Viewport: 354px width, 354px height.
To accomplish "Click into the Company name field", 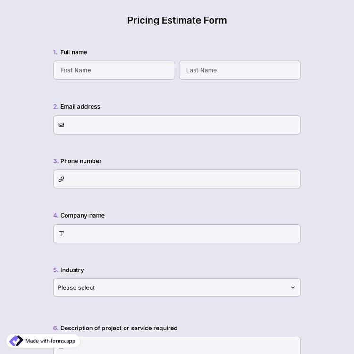I will coord(182,234).
